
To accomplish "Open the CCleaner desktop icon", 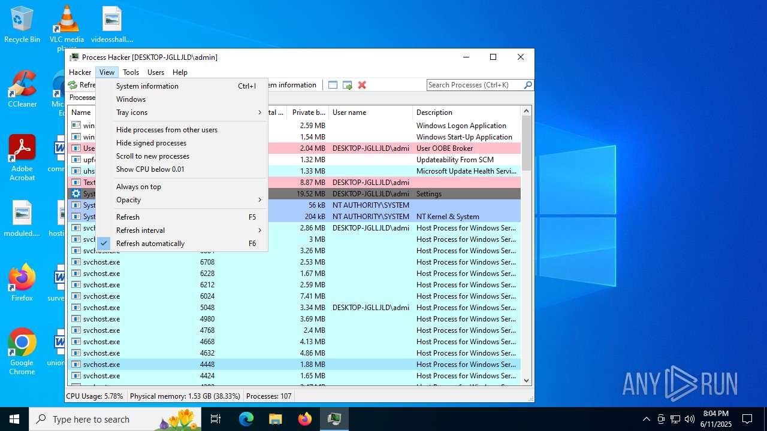I will point(22,89).
